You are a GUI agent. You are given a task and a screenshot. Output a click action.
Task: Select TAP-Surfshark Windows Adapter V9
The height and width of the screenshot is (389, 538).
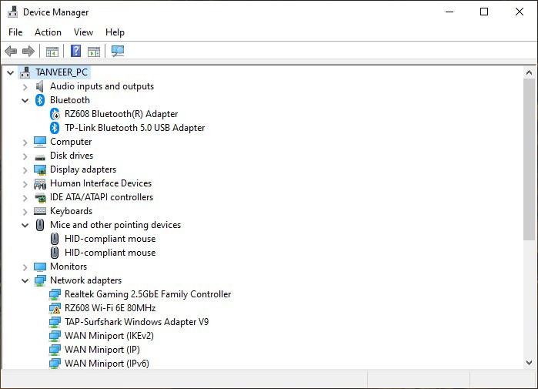click(x=136, y=322)
